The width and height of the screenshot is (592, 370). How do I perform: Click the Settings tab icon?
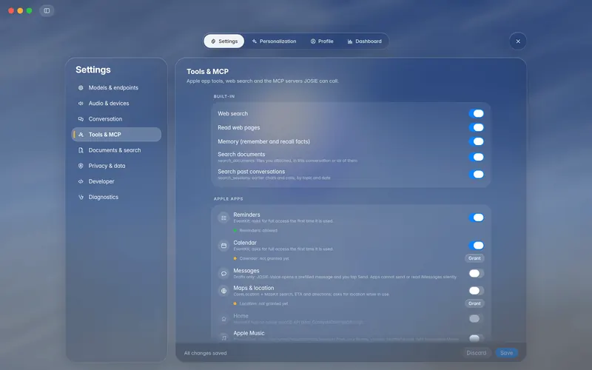coord(213,41)
